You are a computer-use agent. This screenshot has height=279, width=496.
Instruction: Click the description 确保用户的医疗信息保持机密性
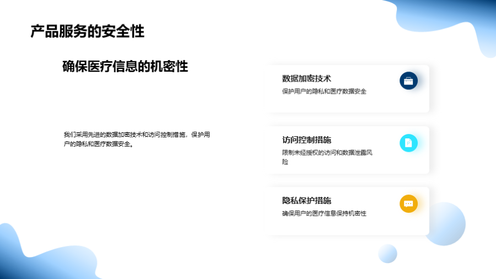[324, 213]
